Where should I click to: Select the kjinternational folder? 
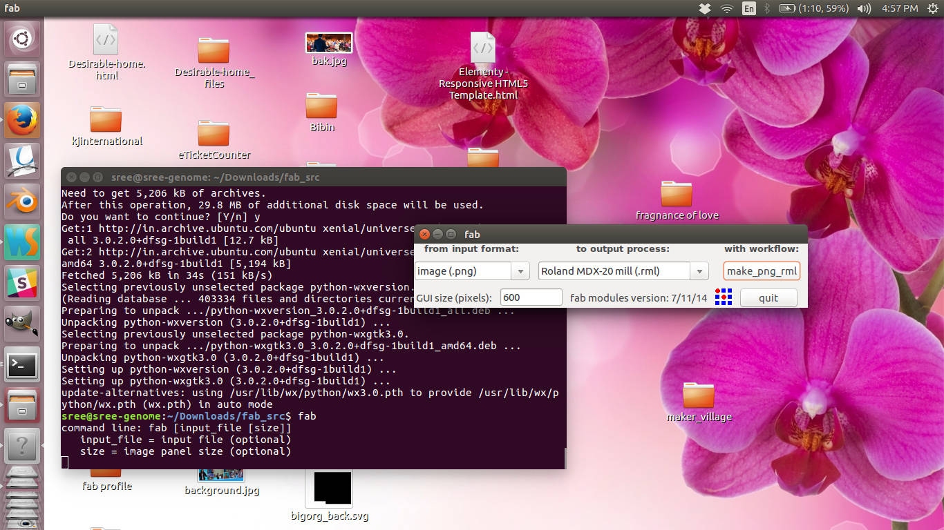pos(106,126)
